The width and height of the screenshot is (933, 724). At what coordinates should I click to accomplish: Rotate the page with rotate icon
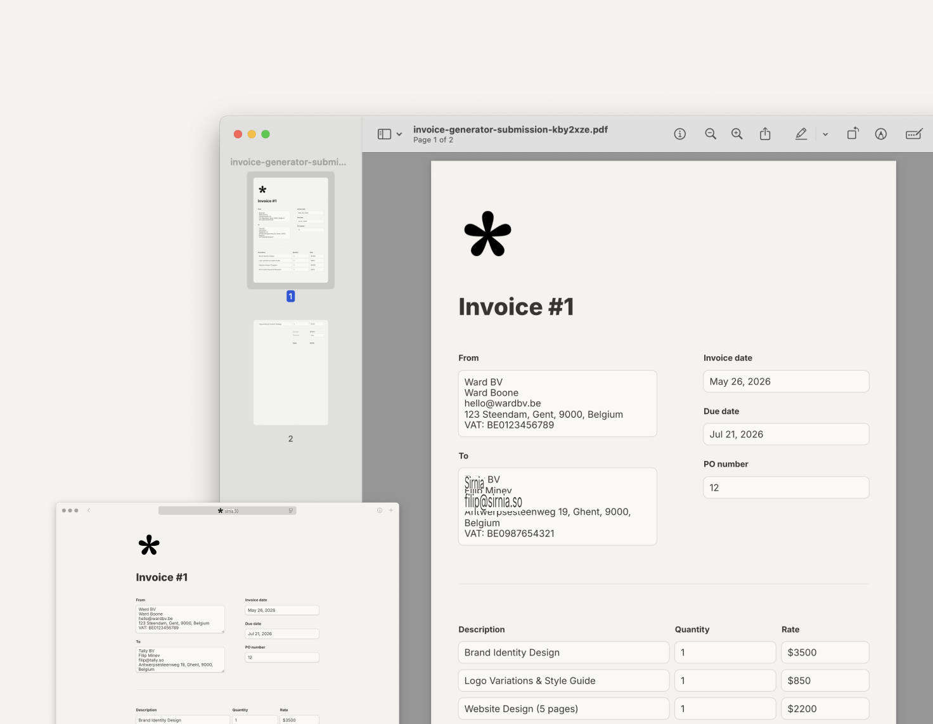[853, 133]
